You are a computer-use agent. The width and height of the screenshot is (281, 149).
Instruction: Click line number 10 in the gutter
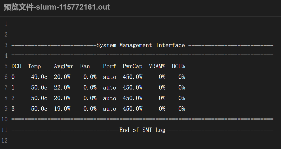[x=4, y=119]
